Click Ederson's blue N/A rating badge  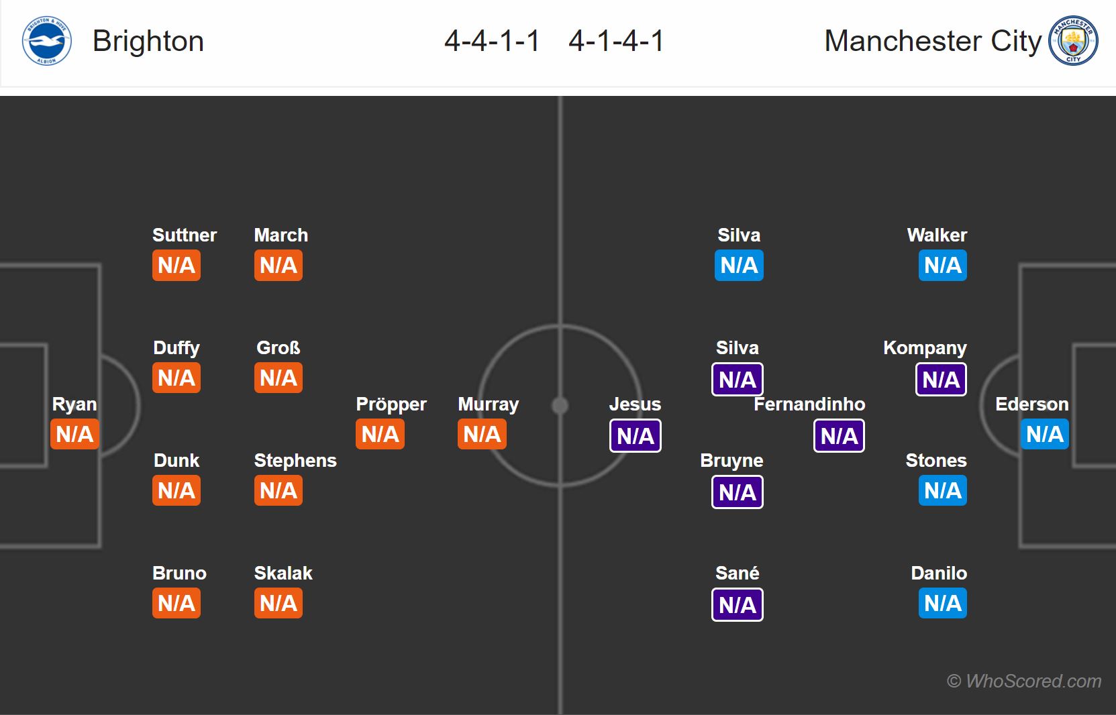(1044, 434)
